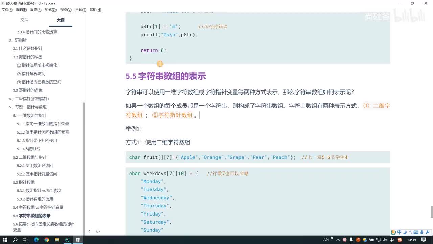Switch sidebar to 大纲 tab
This screenshot has height=244, width=433.
click(x=61, y=20)
